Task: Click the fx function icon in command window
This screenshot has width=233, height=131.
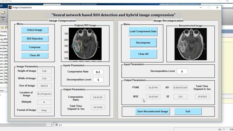Action: [56, 125]
